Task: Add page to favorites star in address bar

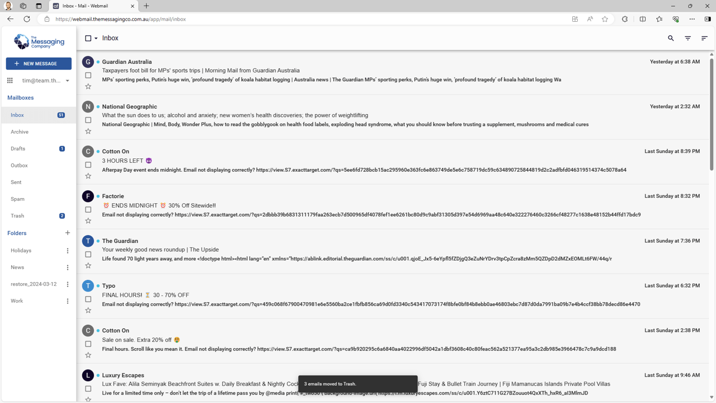Action: [x=605, y=19]
